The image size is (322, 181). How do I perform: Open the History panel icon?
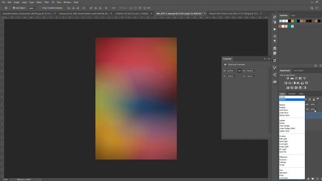pos(275,17)
